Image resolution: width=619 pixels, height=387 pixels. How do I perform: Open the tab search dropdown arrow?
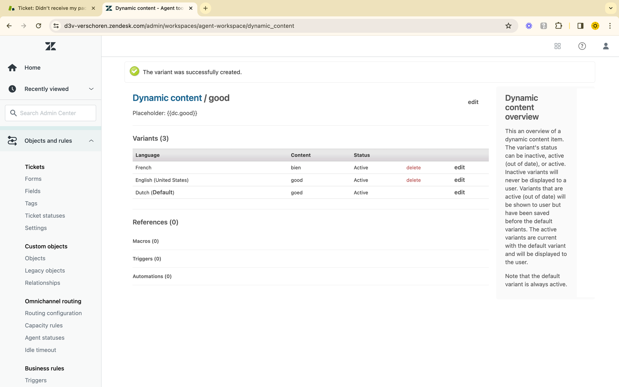click(x=611, y=8)
